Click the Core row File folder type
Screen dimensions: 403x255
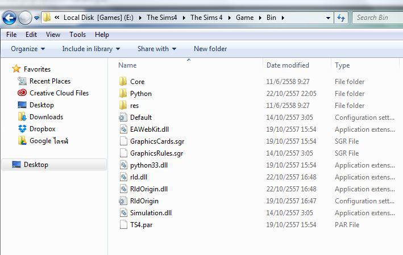pos(350,82)
